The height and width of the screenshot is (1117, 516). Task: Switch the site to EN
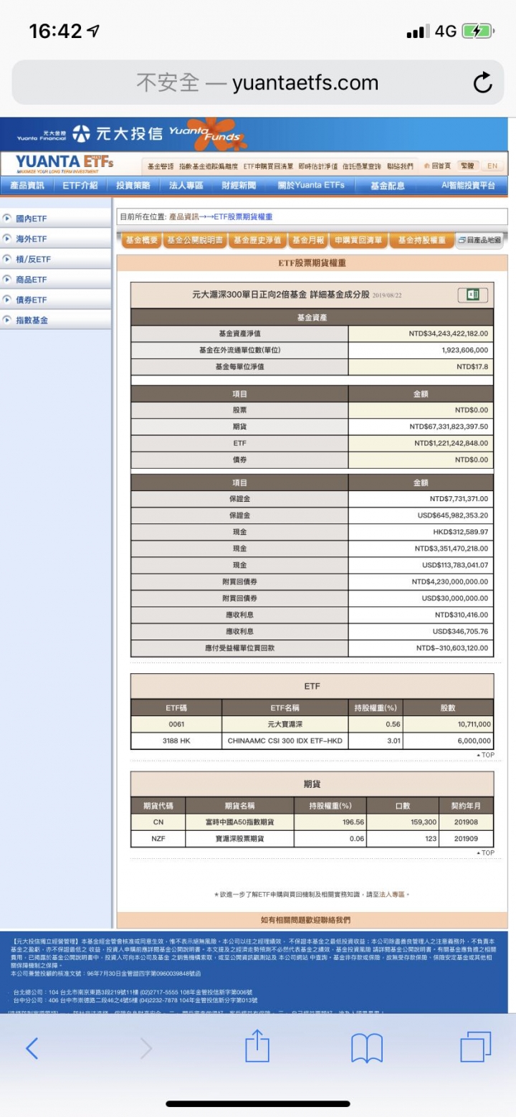click(x=492, y=166)
